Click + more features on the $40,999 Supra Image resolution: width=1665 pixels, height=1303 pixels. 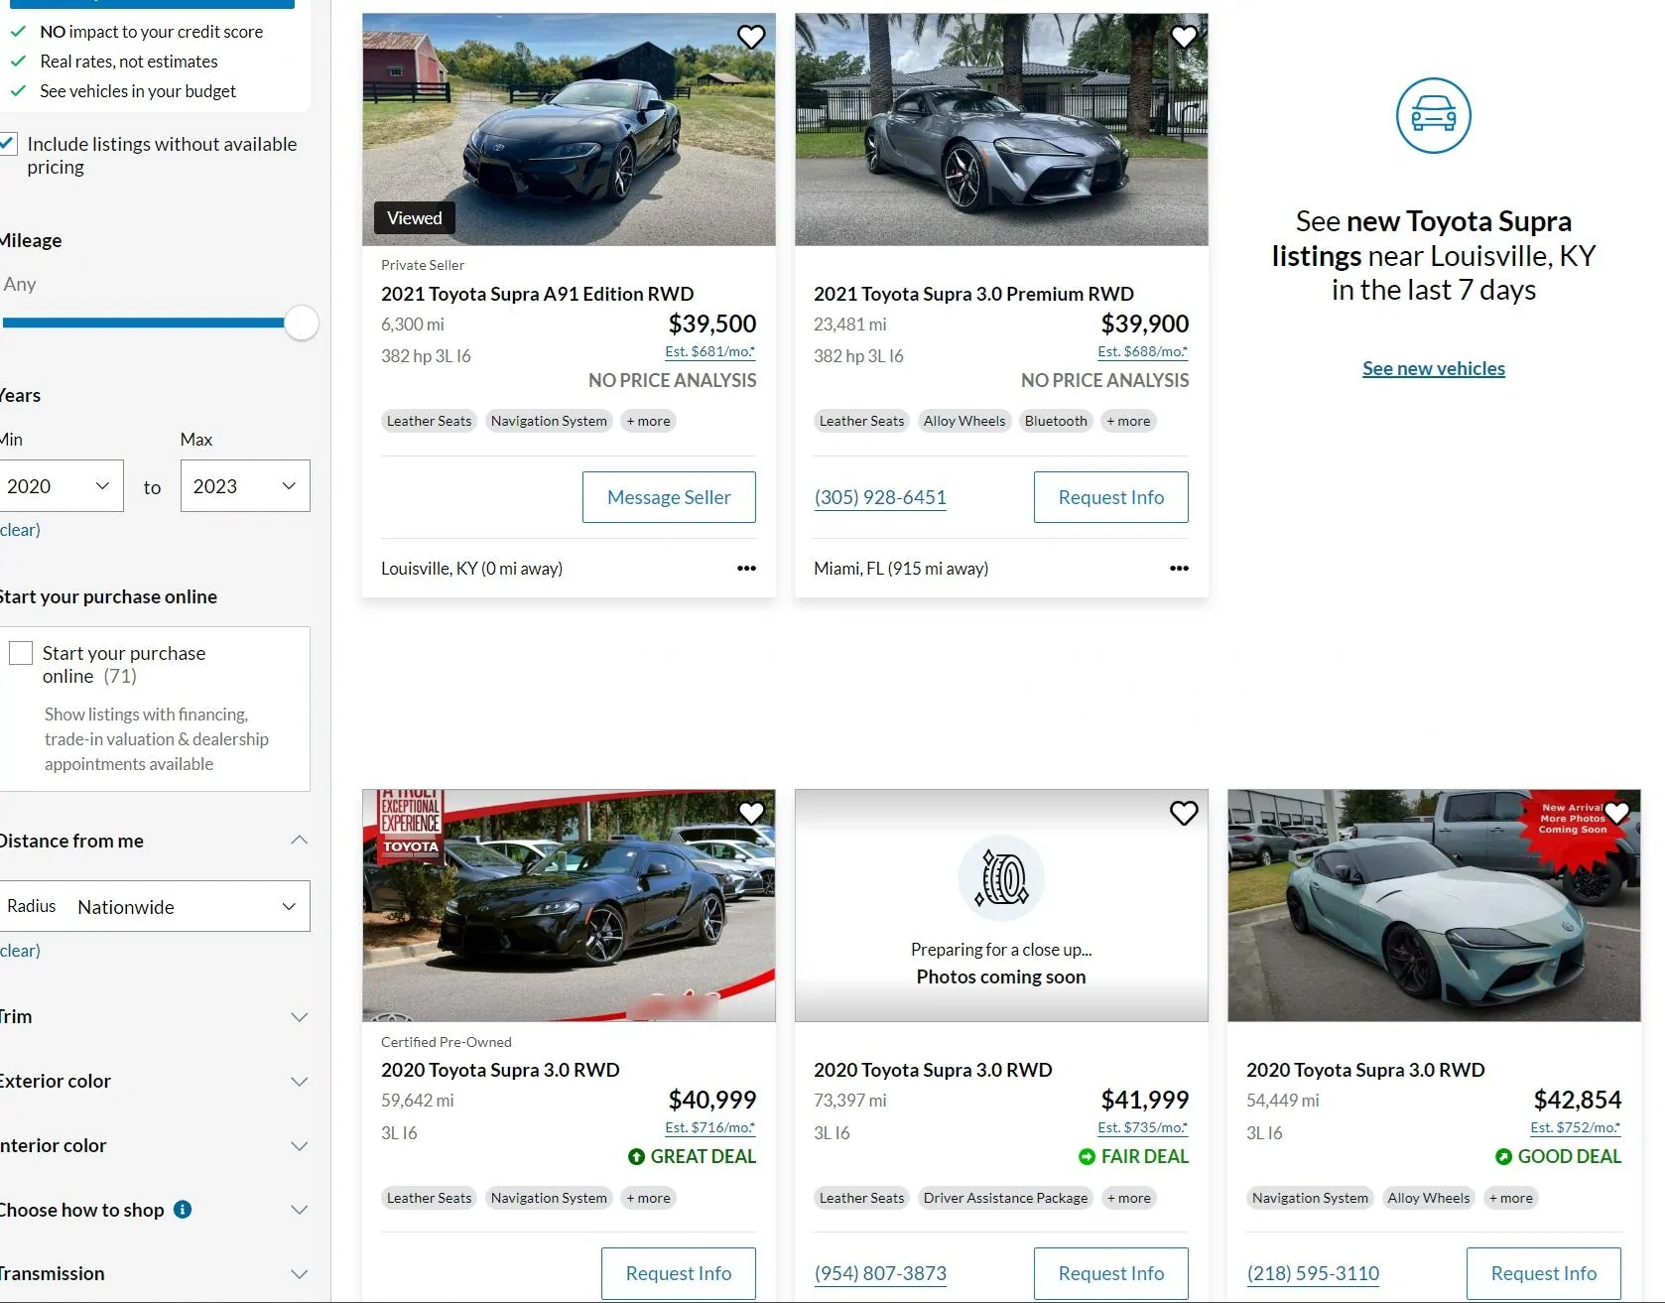(x=649, y=1198)
